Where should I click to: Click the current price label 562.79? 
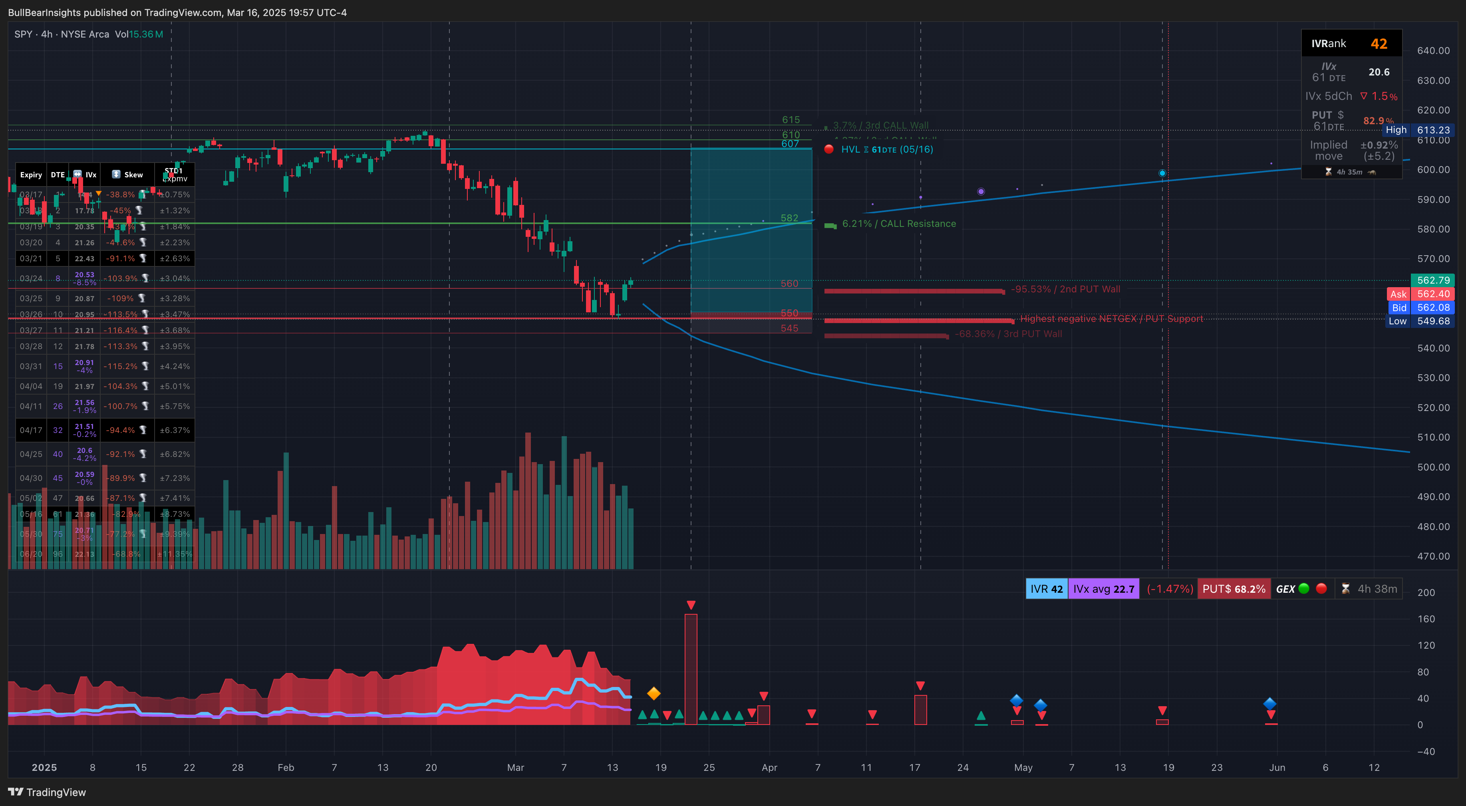click(x=1432, y=280)
